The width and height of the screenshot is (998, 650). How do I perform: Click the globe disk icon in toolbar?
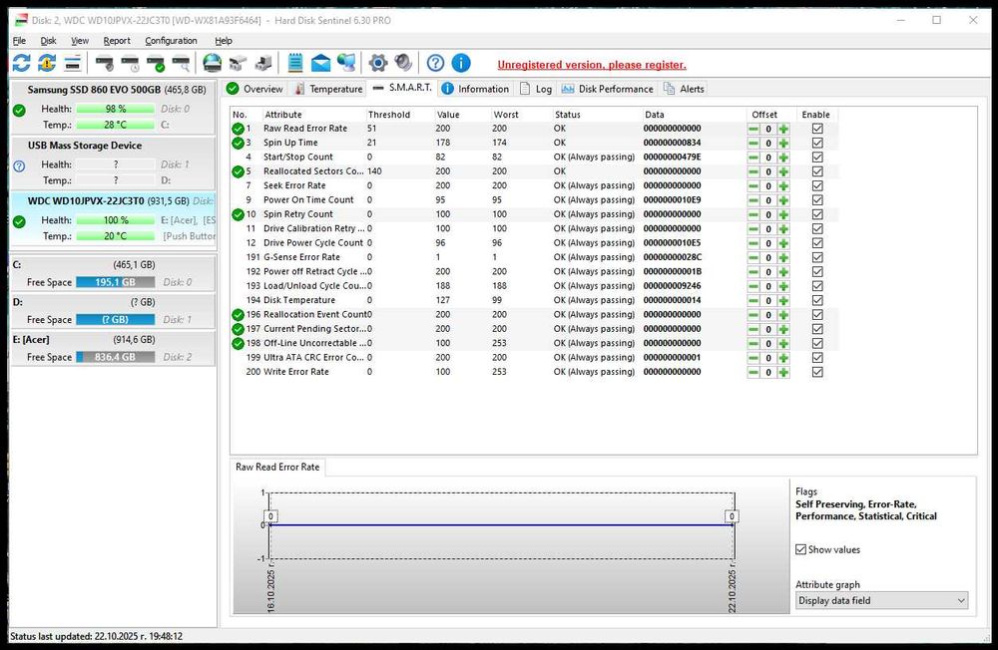[x=212, y=64]
